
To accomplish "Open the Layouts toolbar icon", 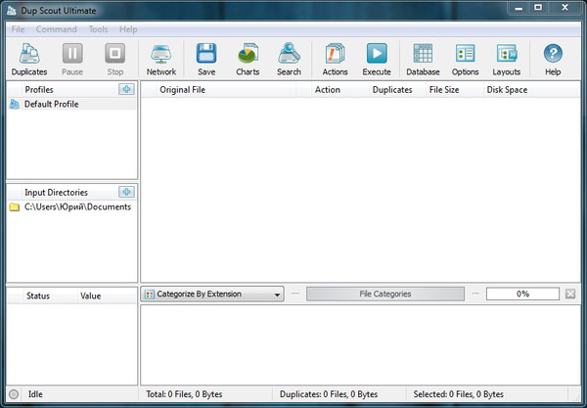I will click(506, 59).
